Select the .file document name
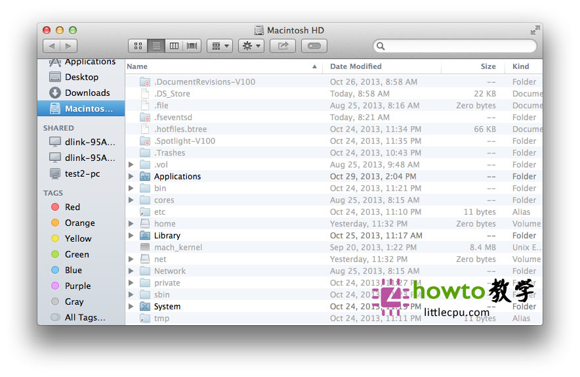Image resolution: width=580 pixels, height=377 pixels. (161, 106)
